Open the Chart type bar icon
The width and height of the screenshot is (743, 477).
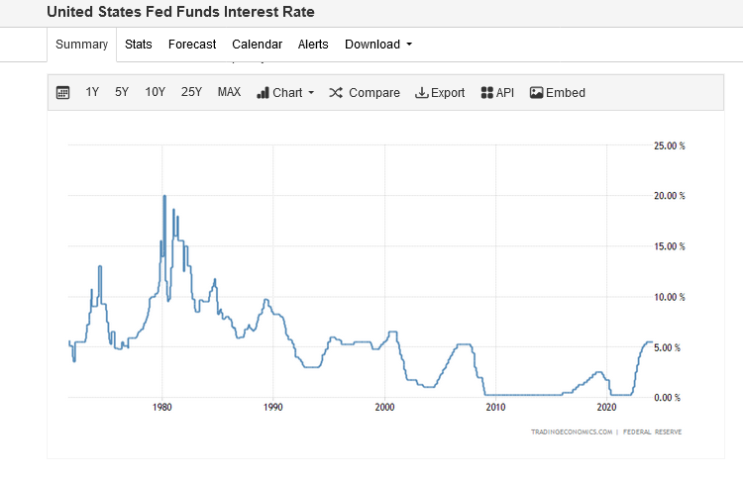click(264, 93)
